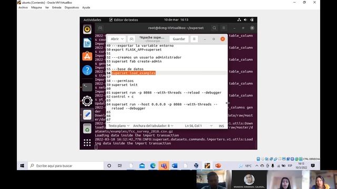Open Dispositivos menu in VirtualBox
The height and width of the screenshot is (189, 337).
tap(72, 7)
